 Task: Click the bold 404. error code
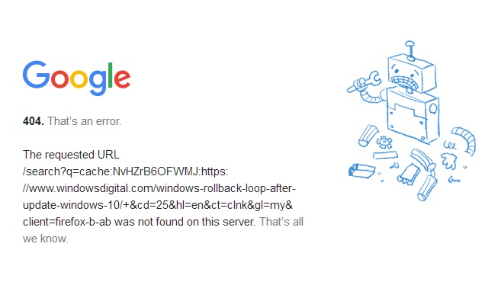pos(34,121)
